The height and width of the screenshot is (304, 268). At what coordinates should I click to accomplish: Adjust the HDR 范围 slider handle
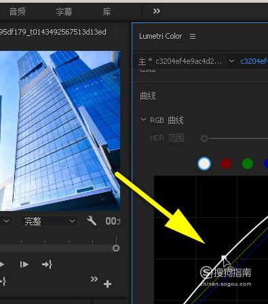pos(204,138)
